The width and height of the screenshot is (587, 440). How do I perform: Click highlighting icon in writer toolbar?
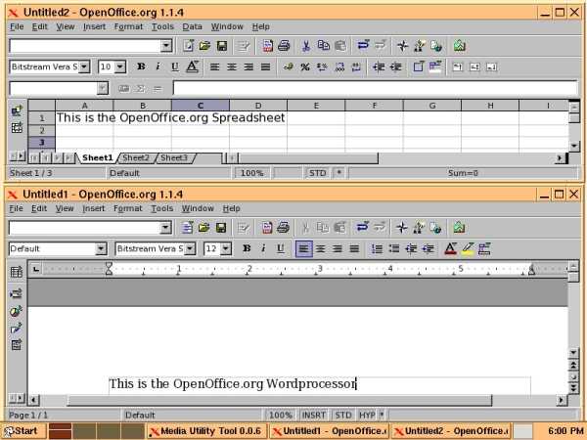click(x=468, y=248)
